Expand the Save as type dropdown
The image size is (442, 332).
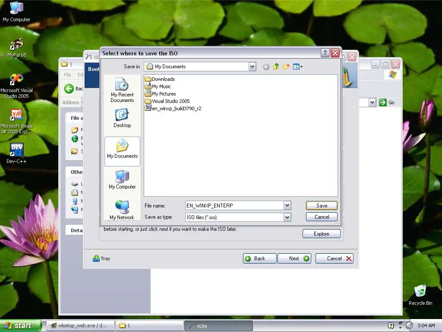(x=287, y=217)
